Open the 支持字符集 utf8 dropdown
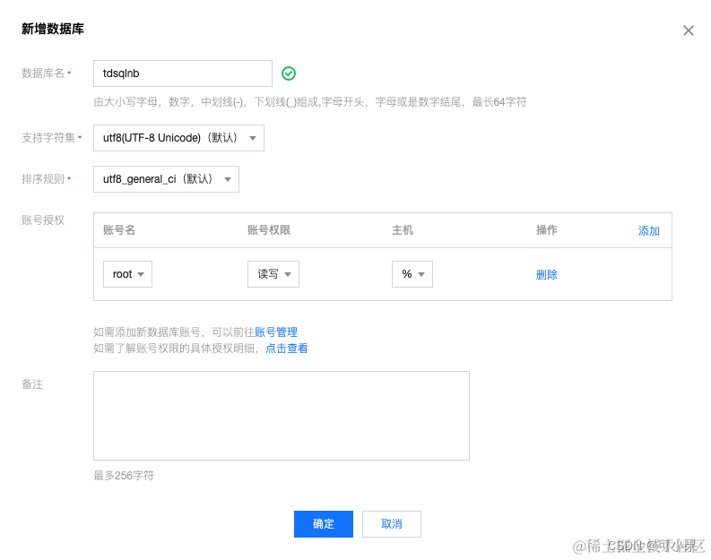The height and width of the screenshot is (560, 711). [178, 138]
